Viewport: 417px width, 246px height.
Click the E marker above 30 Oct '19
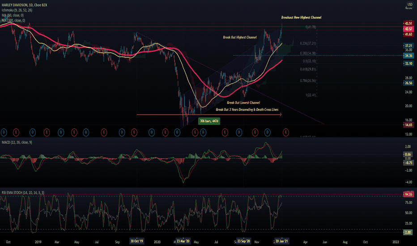134,132
